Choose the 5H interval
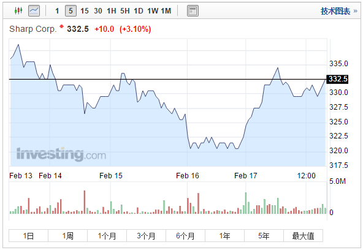This screenshot has width=363, height=250. pyautogui.click(x=125, y=11)
